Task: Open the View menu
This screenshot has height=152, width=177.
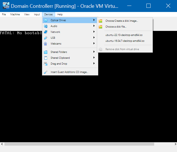Action: point(27,14)
